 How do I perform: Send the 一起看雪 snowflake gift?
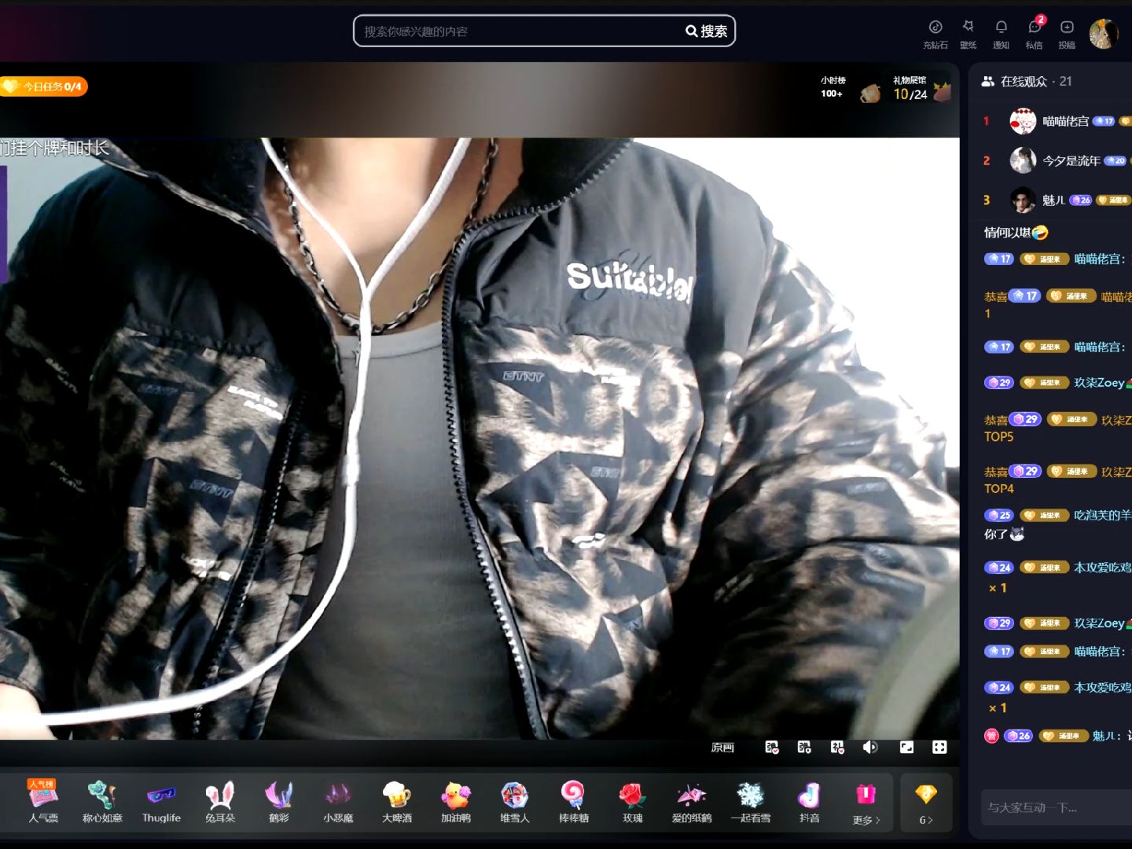tap(751, 802)
